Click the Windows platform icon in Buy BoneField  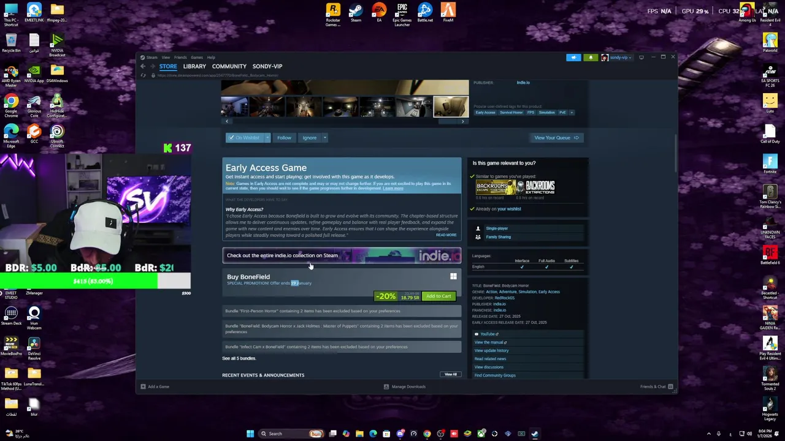[x=453, y=277]
